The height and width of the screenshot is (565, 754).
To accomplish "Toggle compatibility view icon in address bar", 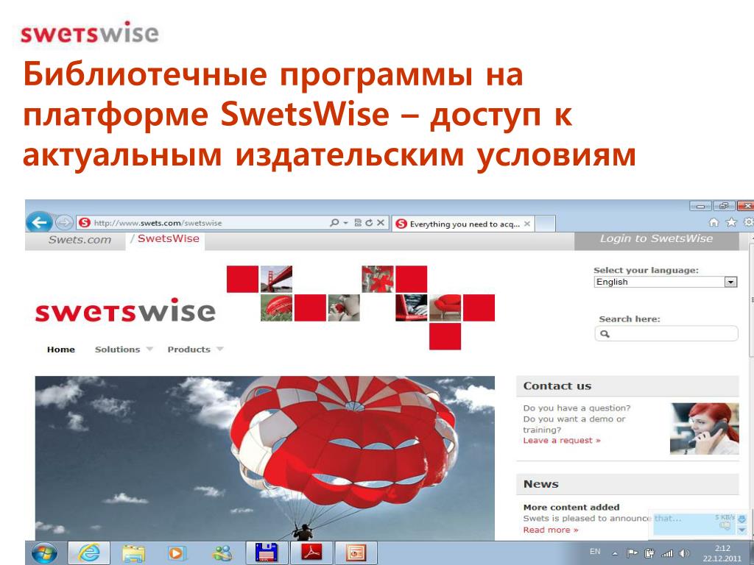I will point(358,223).
